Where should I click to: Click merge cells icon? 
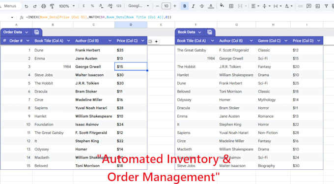240,6
